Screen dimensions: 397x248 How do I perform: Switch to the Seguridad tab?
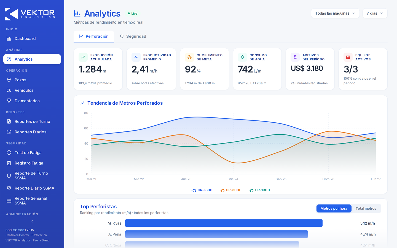pyautogui.click(x=133, y=36)
